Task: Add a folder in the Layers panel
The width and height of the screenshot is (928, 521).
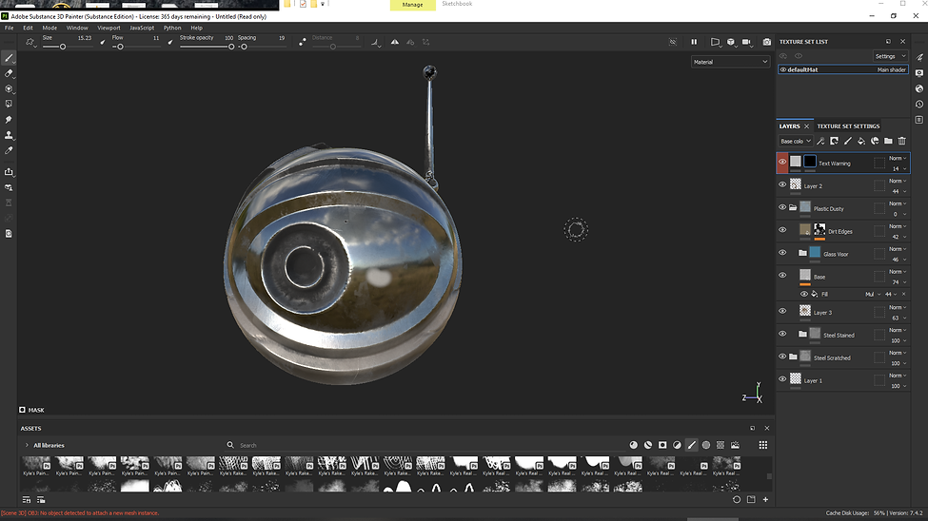Action: click(x=888, y=141)
